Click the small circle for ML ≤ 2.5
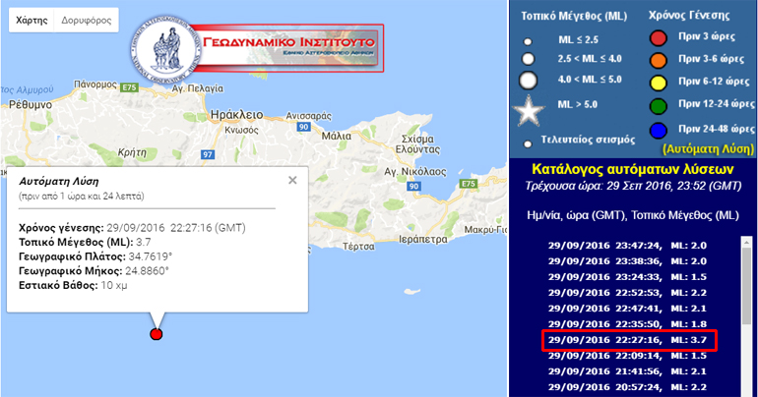Image resolution: width=758 pixels, height=397 pixels. 528,41
